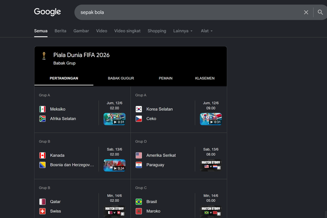Open the Shopping results tab
327x218 pixels.
tap(157, 31)
